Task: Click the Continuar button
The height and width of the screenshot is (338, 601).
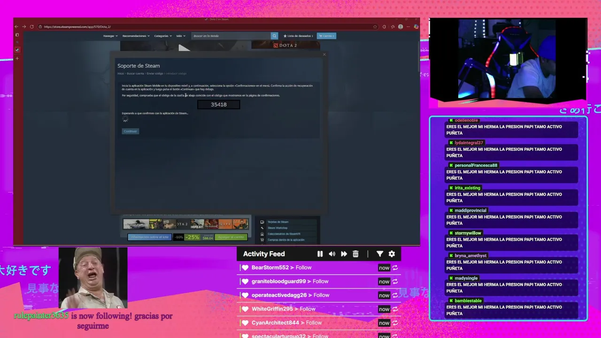Action: tap(130, 131)
